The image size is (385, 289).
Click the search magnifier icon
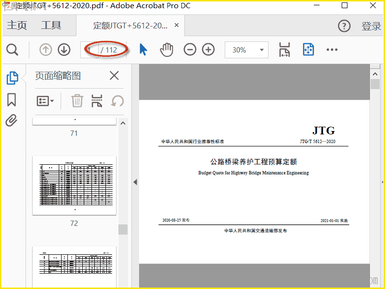pos(12,50)
